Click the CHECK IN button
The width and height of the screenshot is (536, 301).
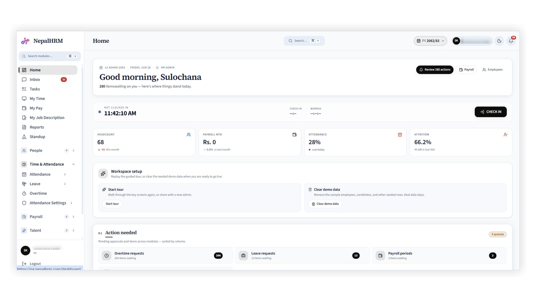coord(491,112)
